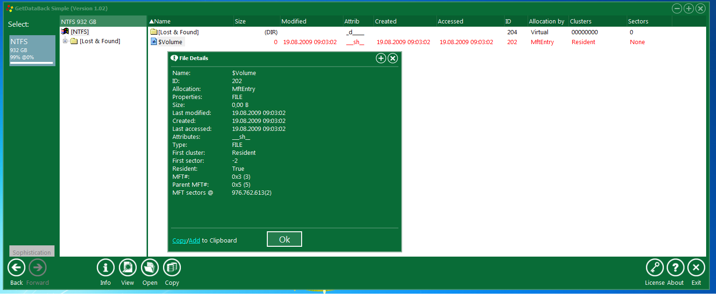Click the None sectors cell
This screenshot has width=716, height=304.
pos(637,42)
